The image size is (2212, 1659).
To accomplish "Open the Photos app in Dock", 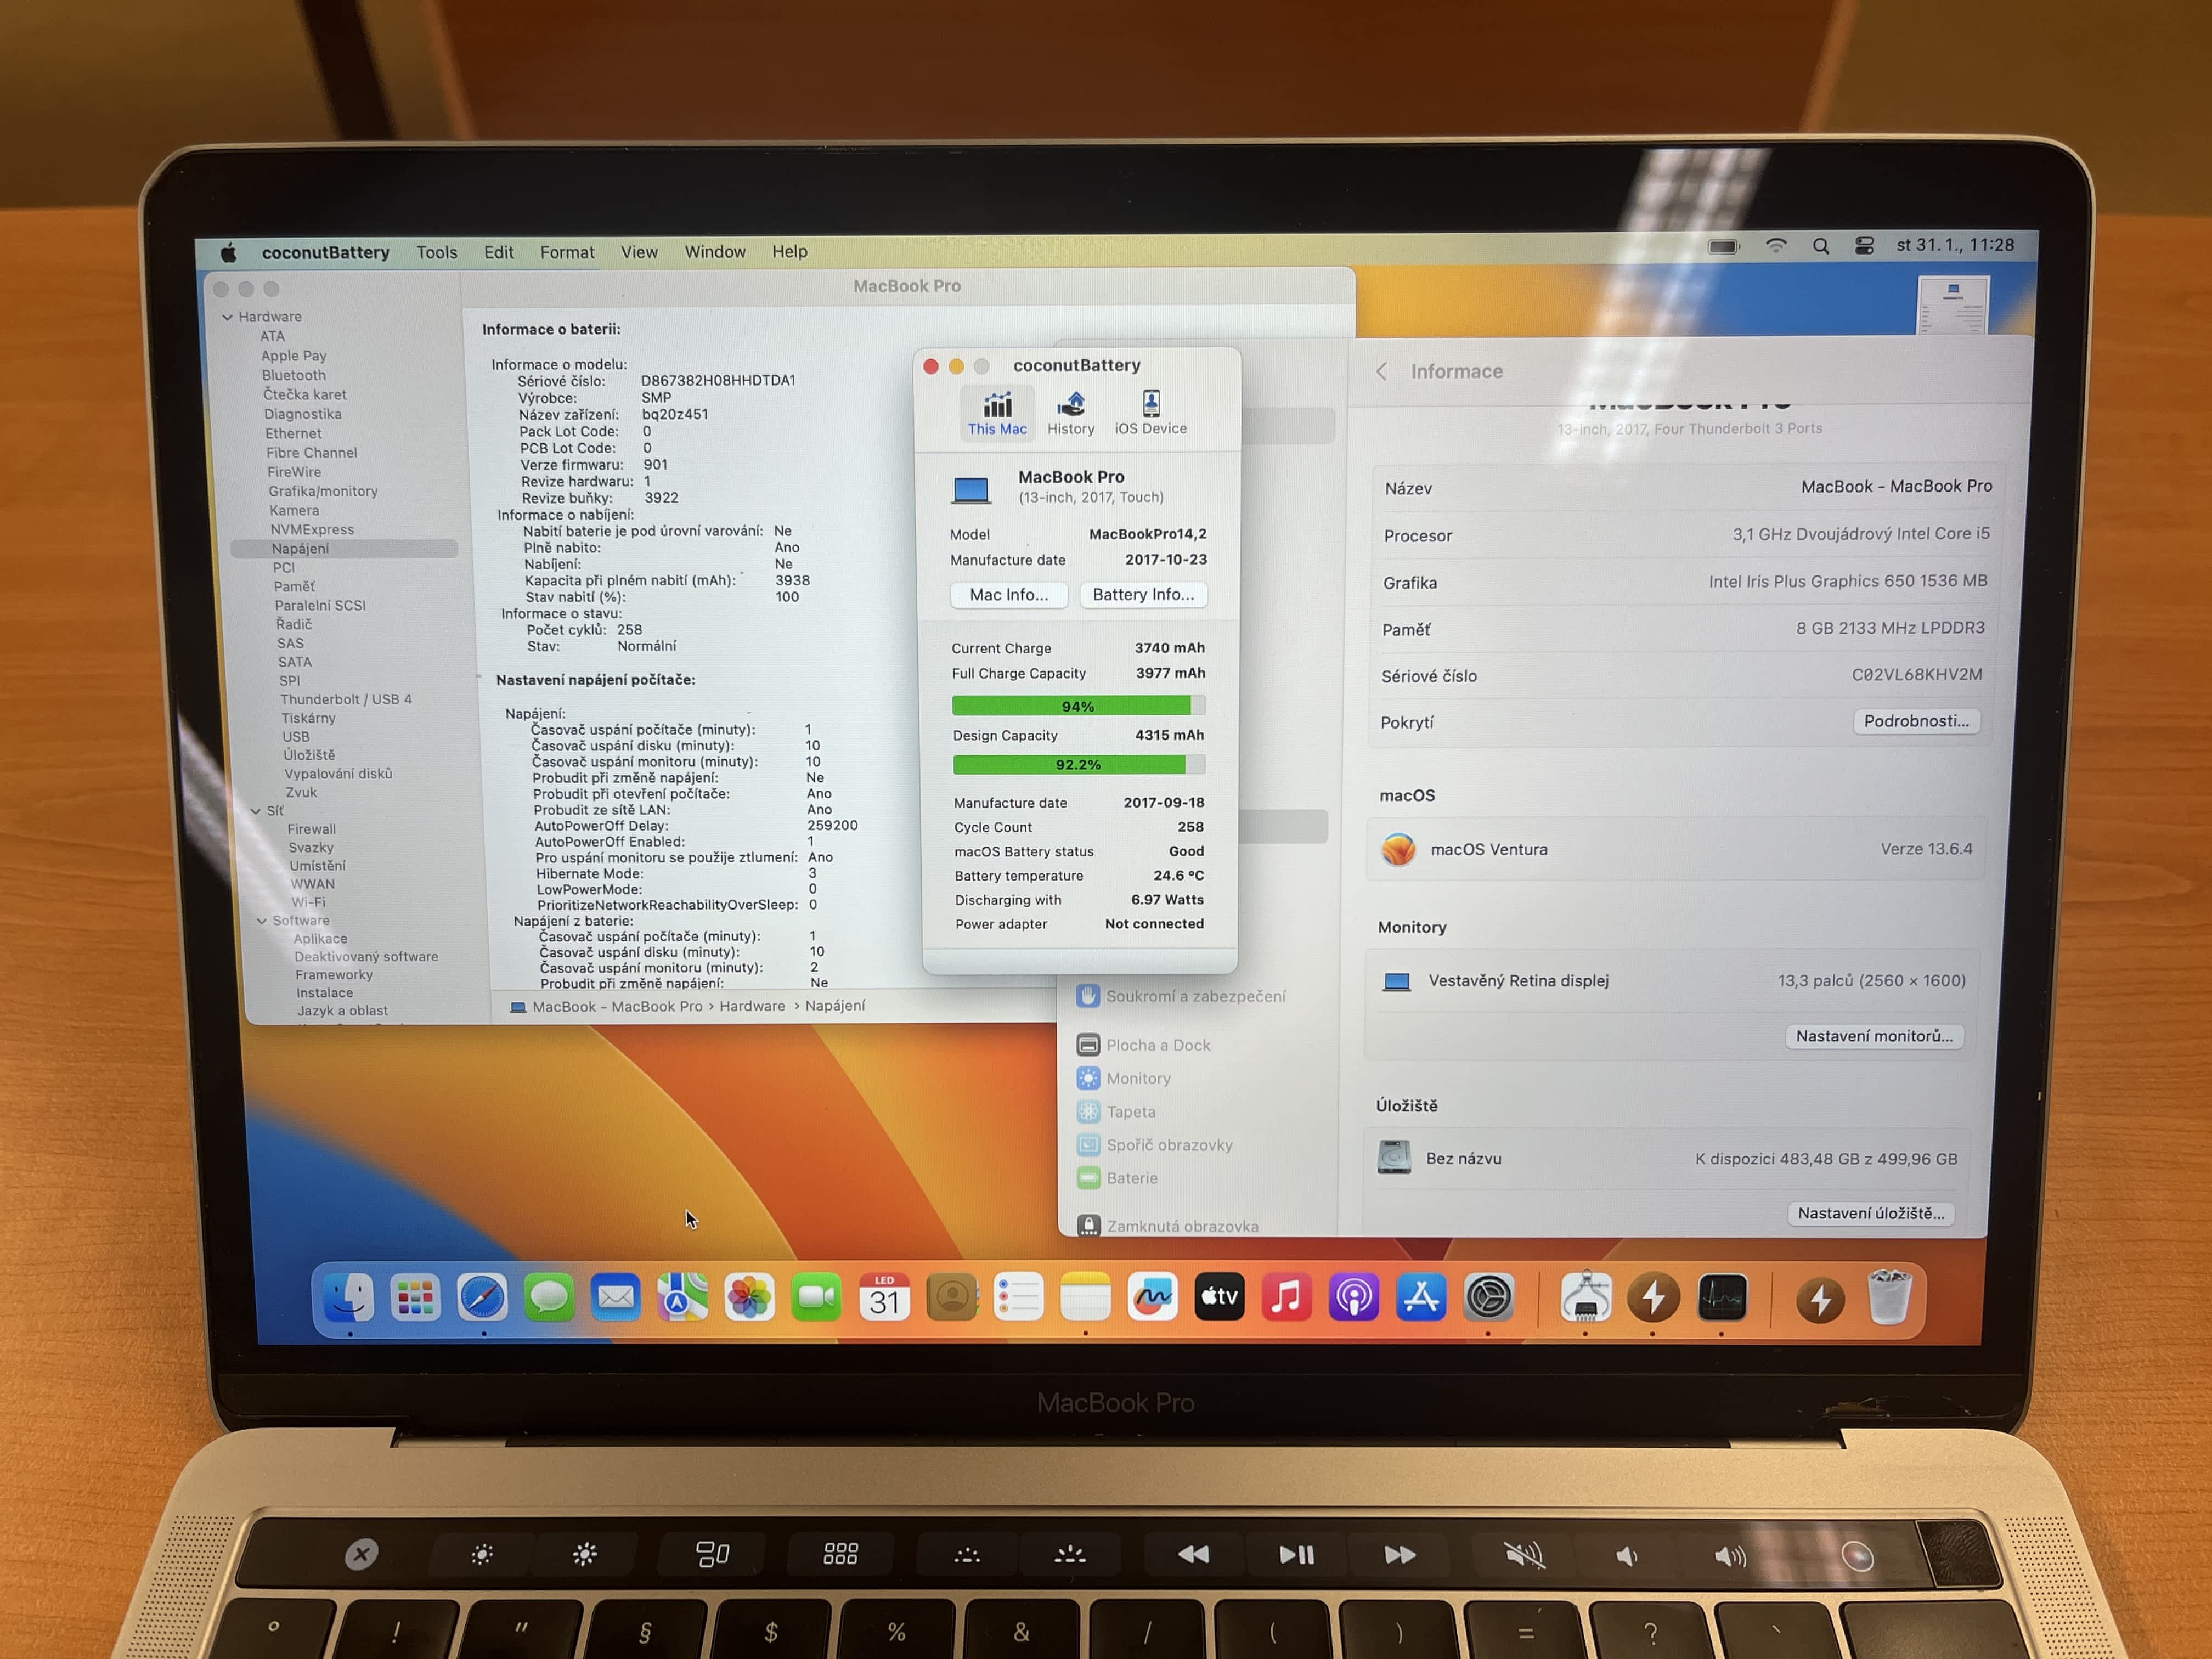I will 749,1298.
